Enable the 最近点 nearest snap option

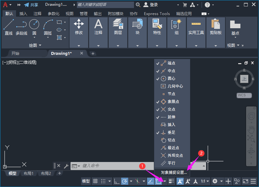coord(172,148)
